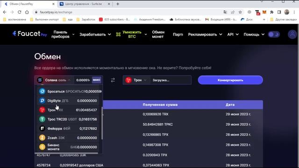Open the browser home page

27,12
